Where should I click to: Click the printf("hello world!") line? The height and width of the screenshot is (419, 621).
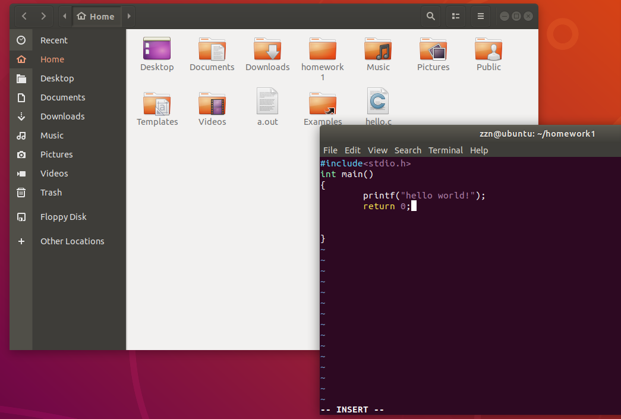424,196
